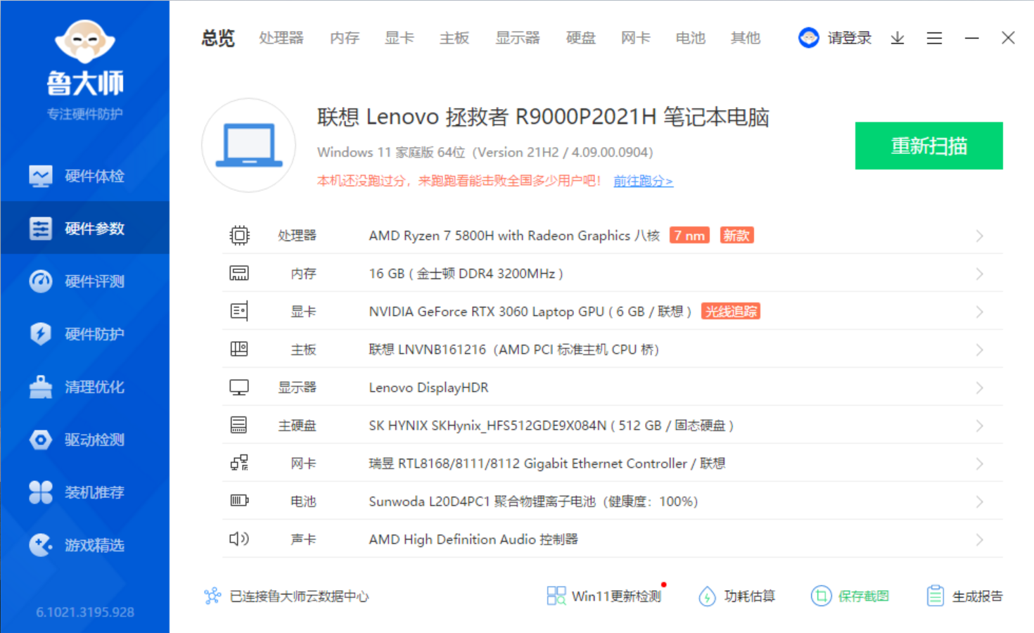1034x633 pixels.
Task: Expand the 电池 row chevron
Action: tap(979, 501)
